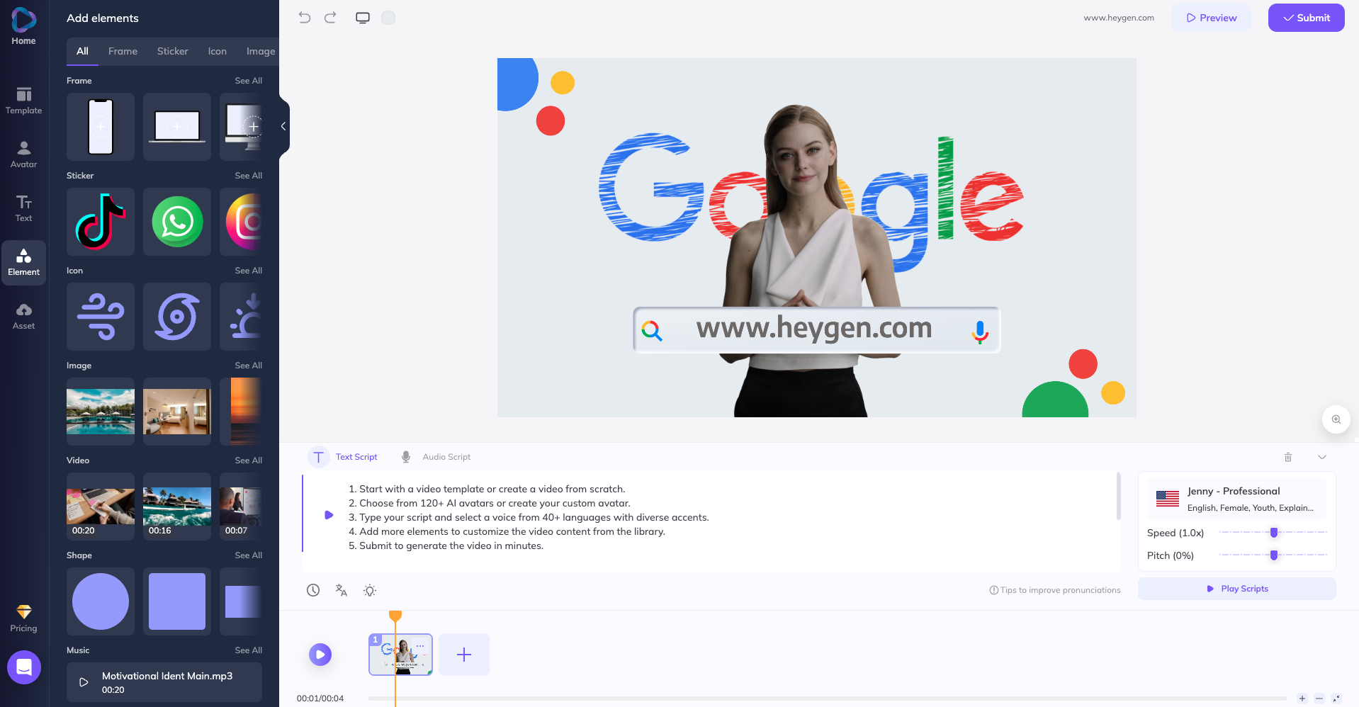Screen dimensions: 1359x707
Task: Redo the last action
Action: tap(330, 18)
